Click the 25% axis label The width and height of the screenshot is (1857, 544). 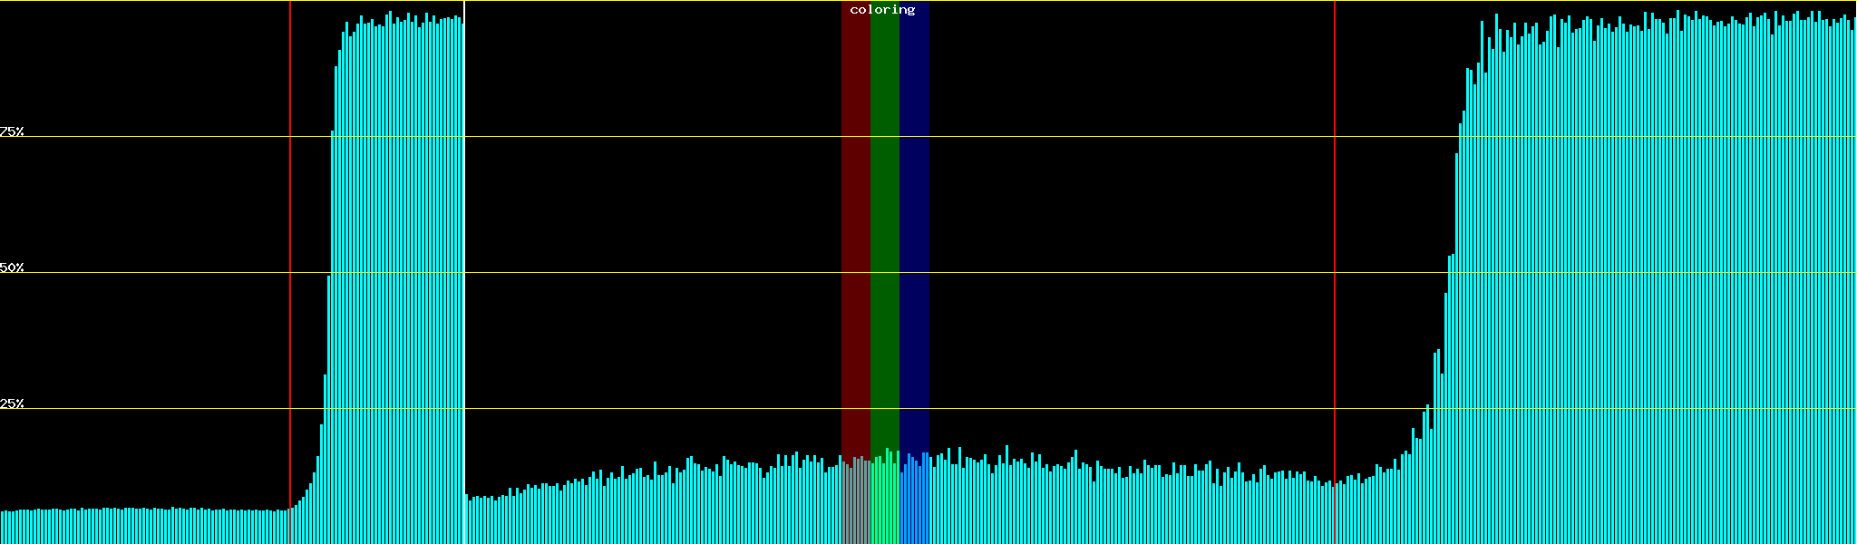point(13,403)
